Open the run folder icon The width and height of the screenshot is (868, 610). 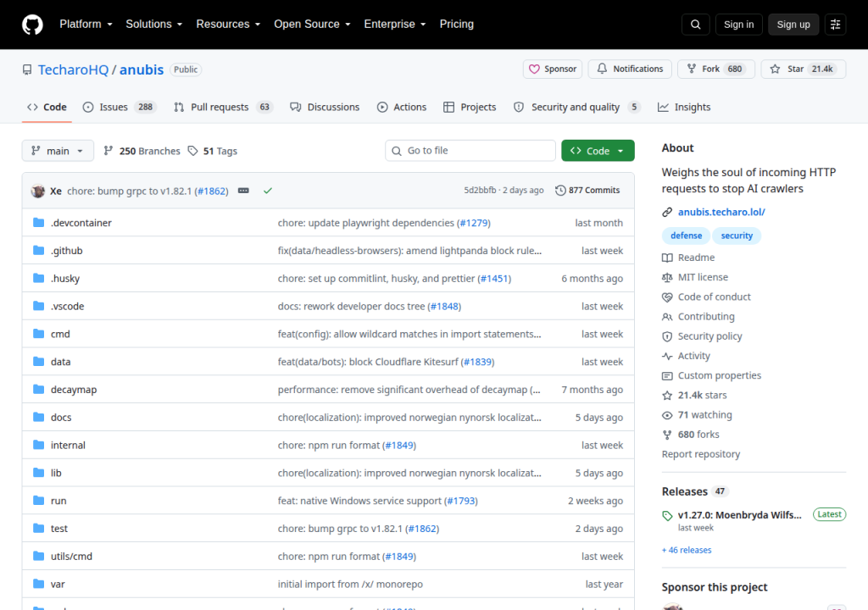pos(39,501)
